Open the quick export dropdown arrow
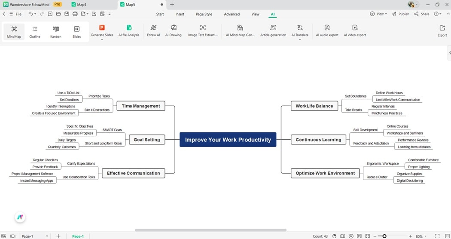The image size is (451, 239). (x=88, y=14)
